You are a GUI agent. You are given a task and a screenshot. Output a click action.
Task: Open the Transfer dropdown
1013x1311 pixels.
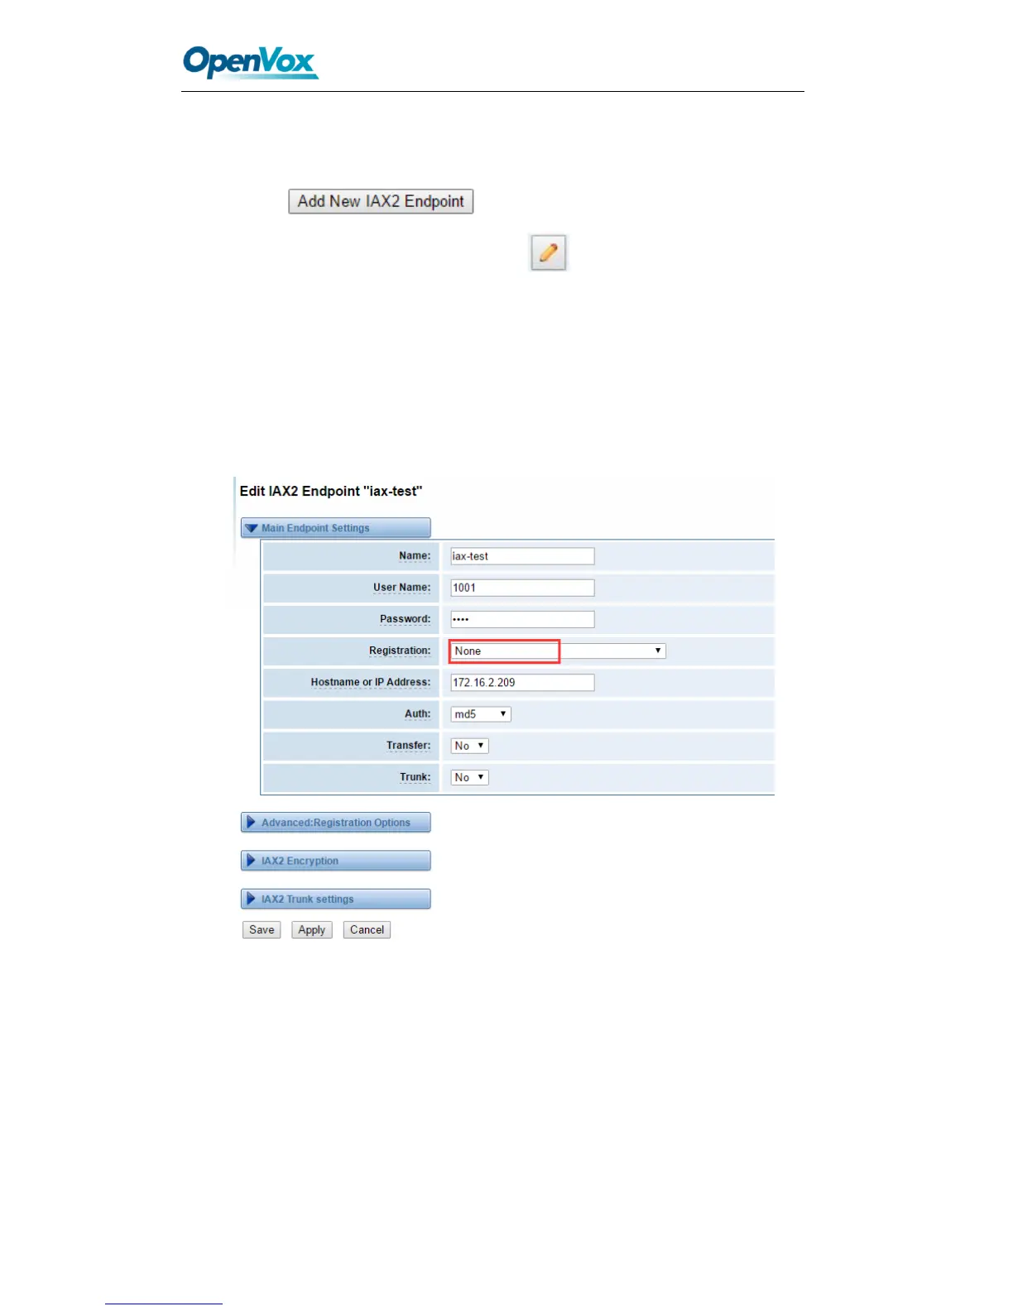469,746
